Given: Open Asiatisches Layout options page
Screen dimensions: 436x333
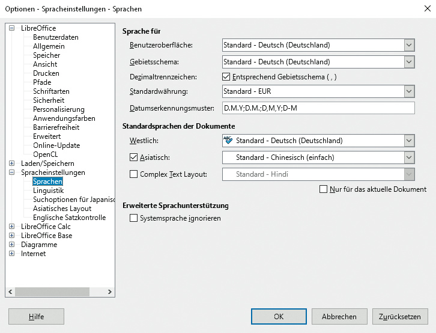Looking at the screenshot, I should 62,209.
